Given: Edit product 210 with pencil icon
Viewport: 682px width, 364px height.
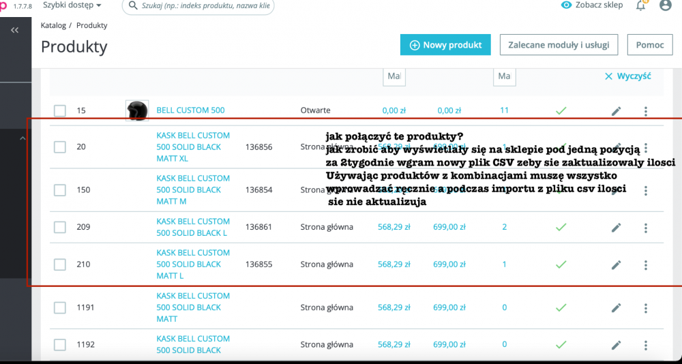Looking at the screenshot, I should [x=616, y=264].
